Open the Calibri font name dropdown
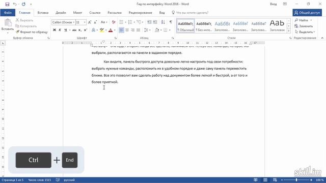This screenshot has height=183, width=326. pos(73,22)
